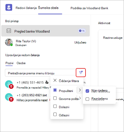The image size is (124, 132).
Task: Enable the Govorna pošta checkbox
Action: tap(55, 98)
